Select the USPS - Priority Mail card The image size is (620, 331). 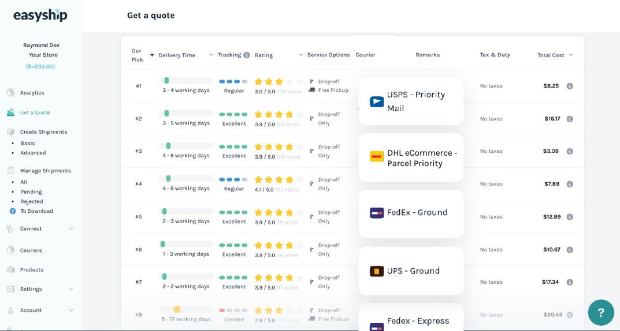[411, 101]
